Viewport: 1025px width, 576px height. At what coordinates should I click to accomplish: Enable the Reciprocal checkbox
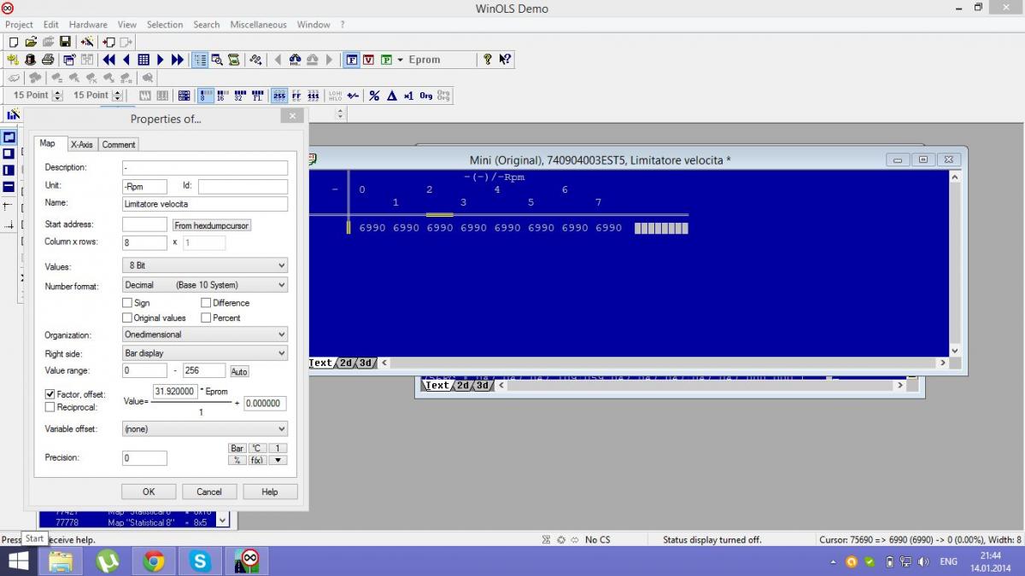tap(50, 408)
